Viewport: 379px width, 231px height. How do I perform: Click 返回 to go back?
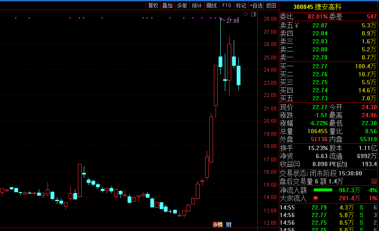(x=271, y=5)
